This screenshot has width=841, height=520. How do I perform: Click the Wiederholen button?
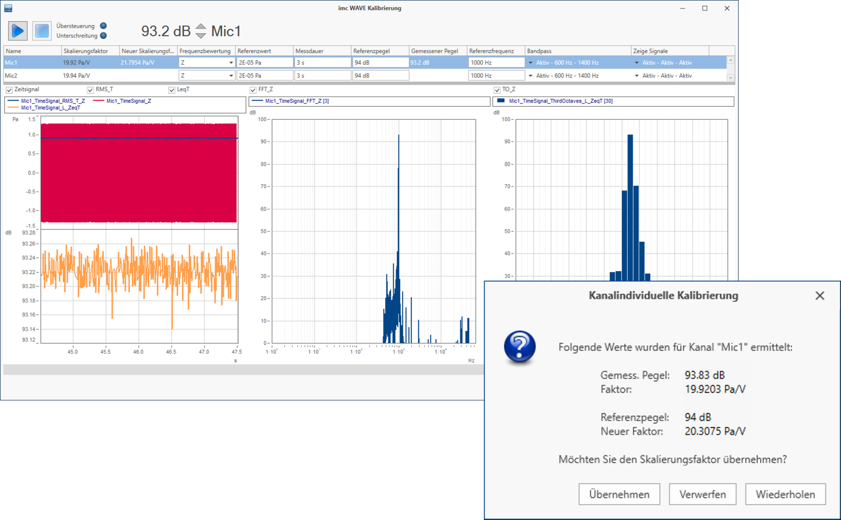pyautogui.click(x=785, y=494)
